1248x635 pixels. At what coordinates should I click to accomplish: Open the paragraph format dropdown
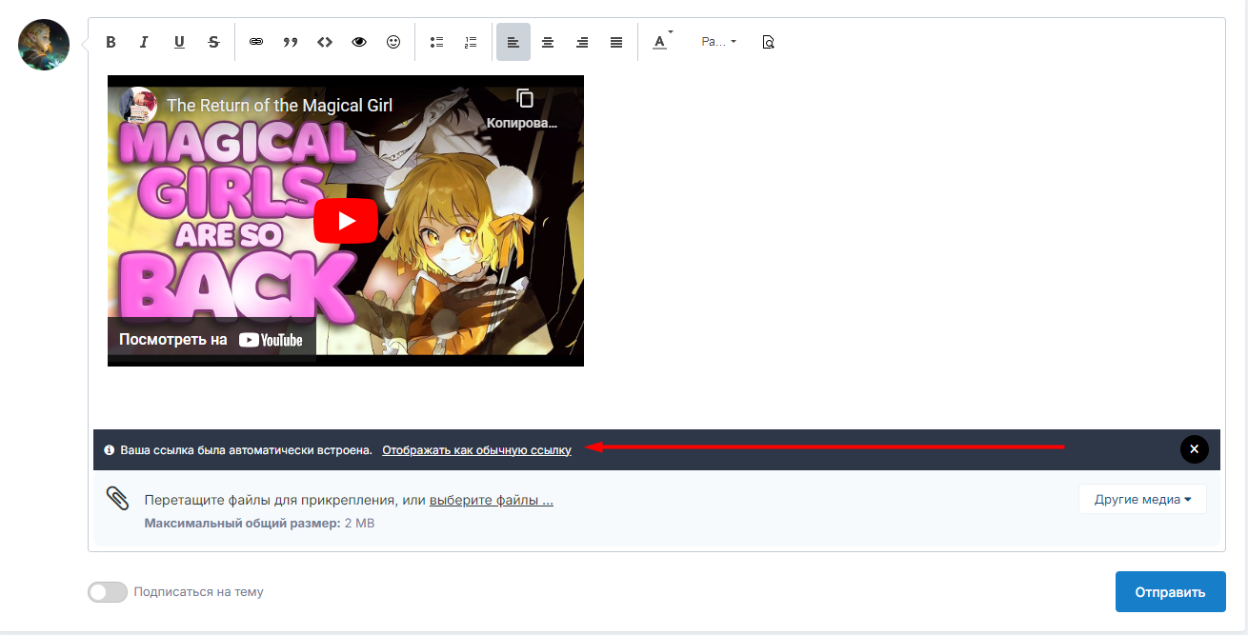click(x=717, y=41)
